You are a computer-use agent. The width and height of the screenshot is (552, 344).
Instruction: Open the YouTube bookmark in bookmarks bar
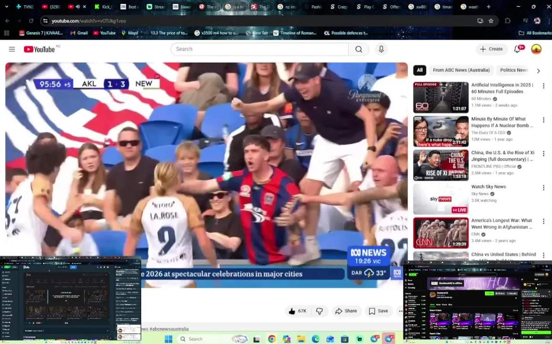[x=104, y=33]
